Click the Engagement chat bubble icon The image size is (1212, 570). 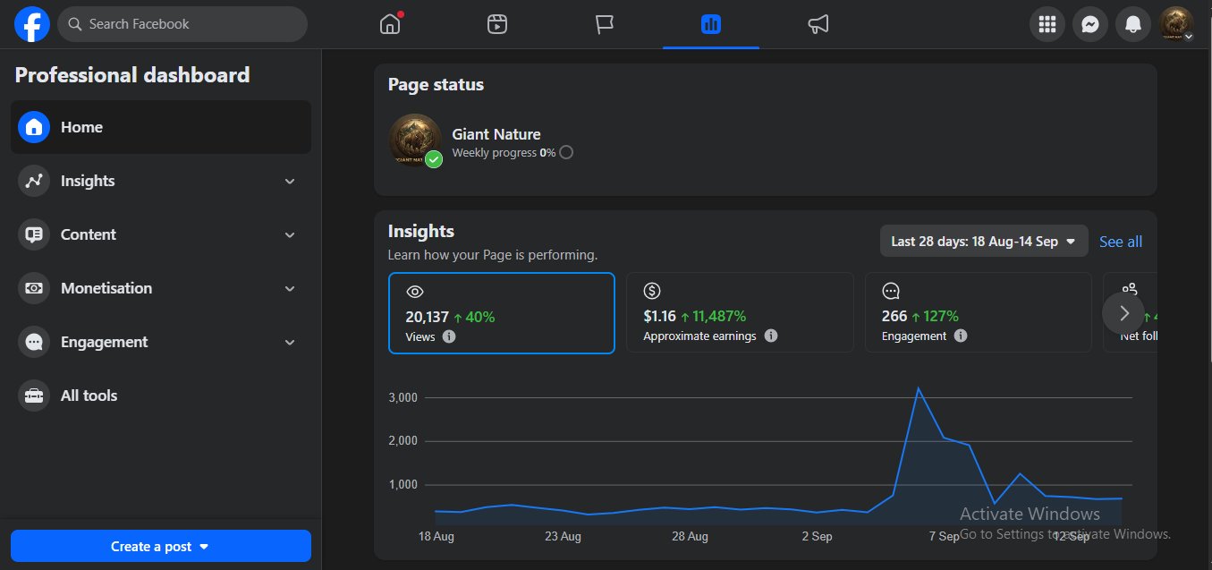pyautogui.click(x=34, y=342)
